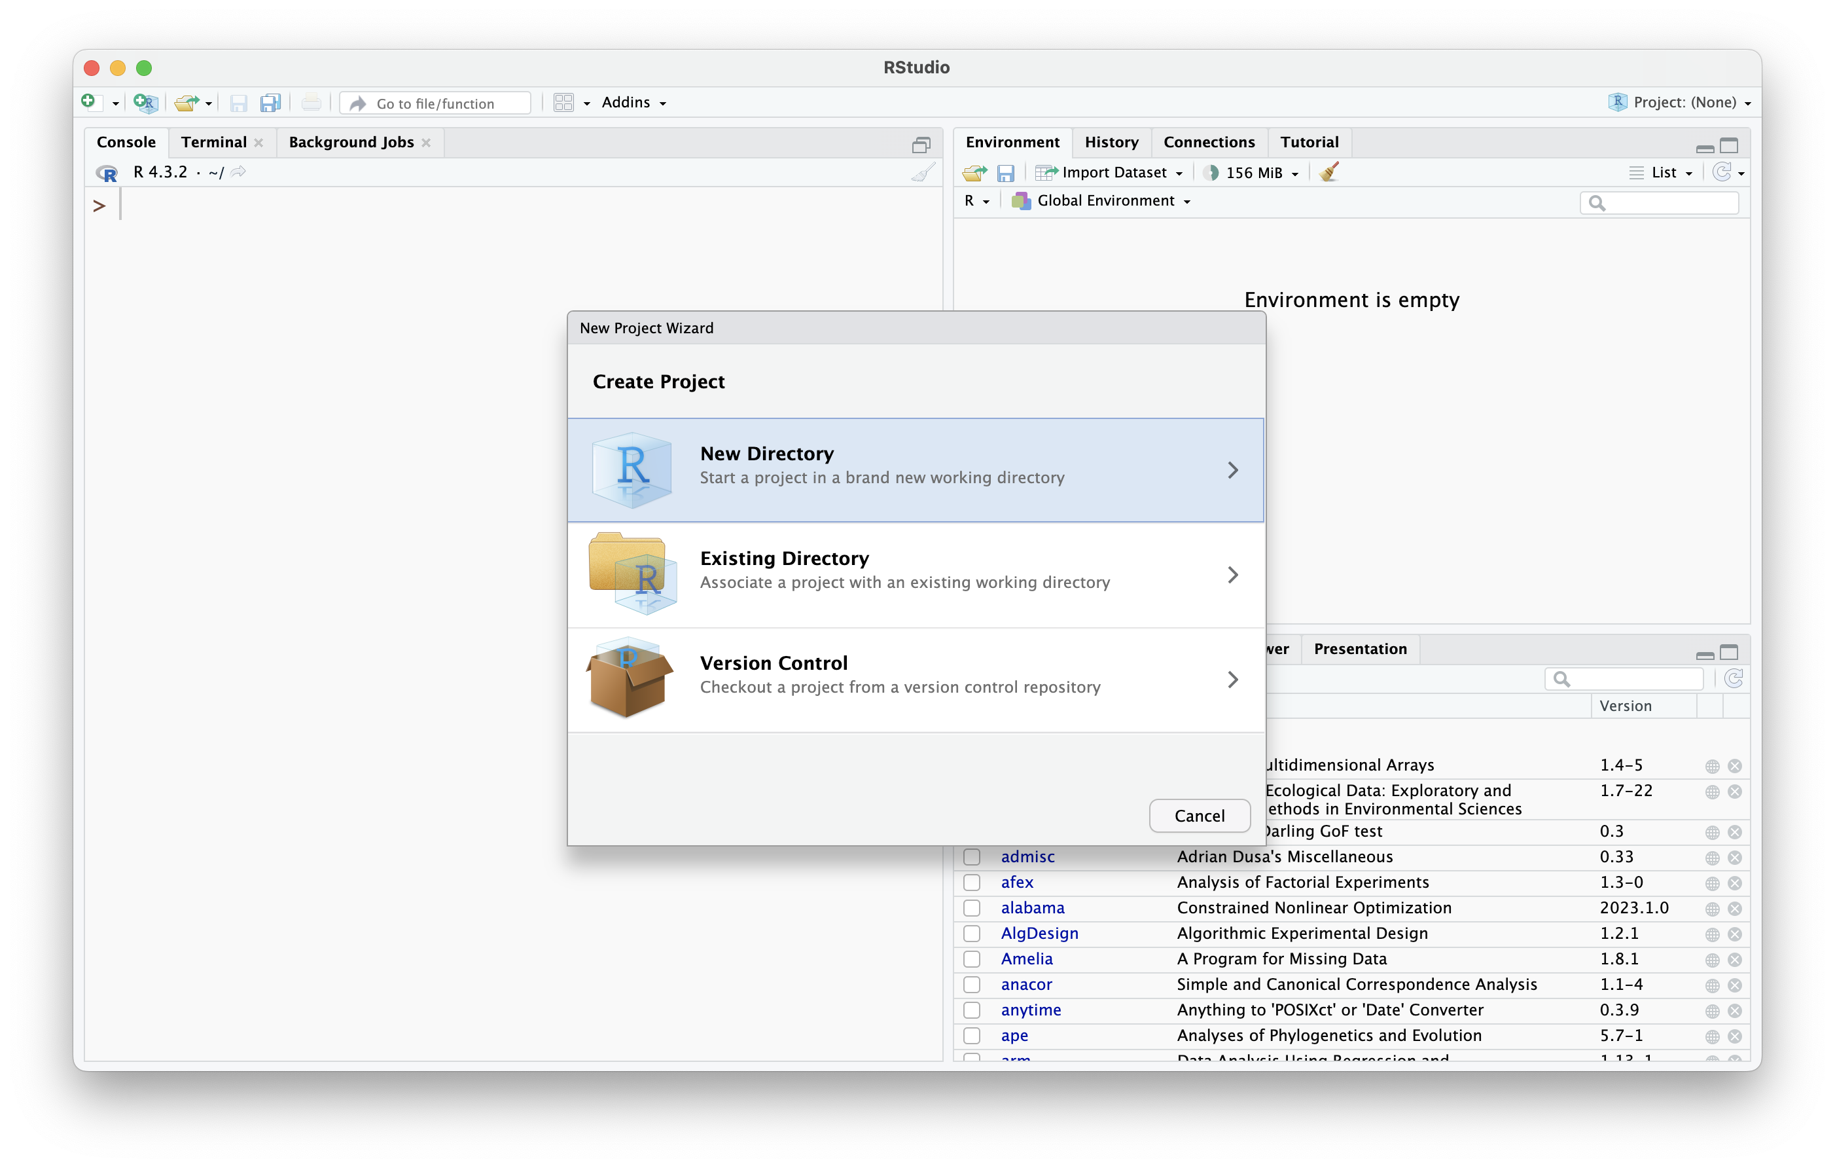This screenshot has width=1835, height=1168.
Task: Click the new file plus icon
Action: point(89,101)
